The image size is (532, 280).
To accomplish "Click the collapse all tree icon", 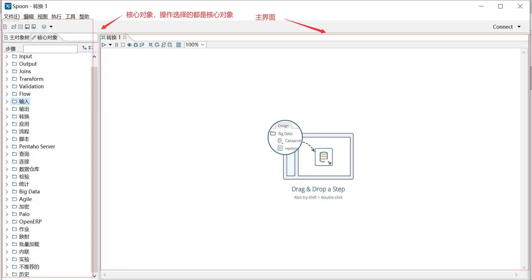I will pyautogui.click(x=91, y=48).
